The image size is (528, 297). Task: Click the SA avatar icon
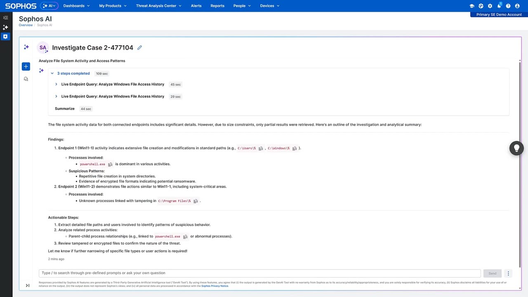tap(43, 48)
